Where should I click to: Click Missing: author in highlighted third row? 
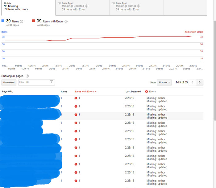click(x=156, y=114)
